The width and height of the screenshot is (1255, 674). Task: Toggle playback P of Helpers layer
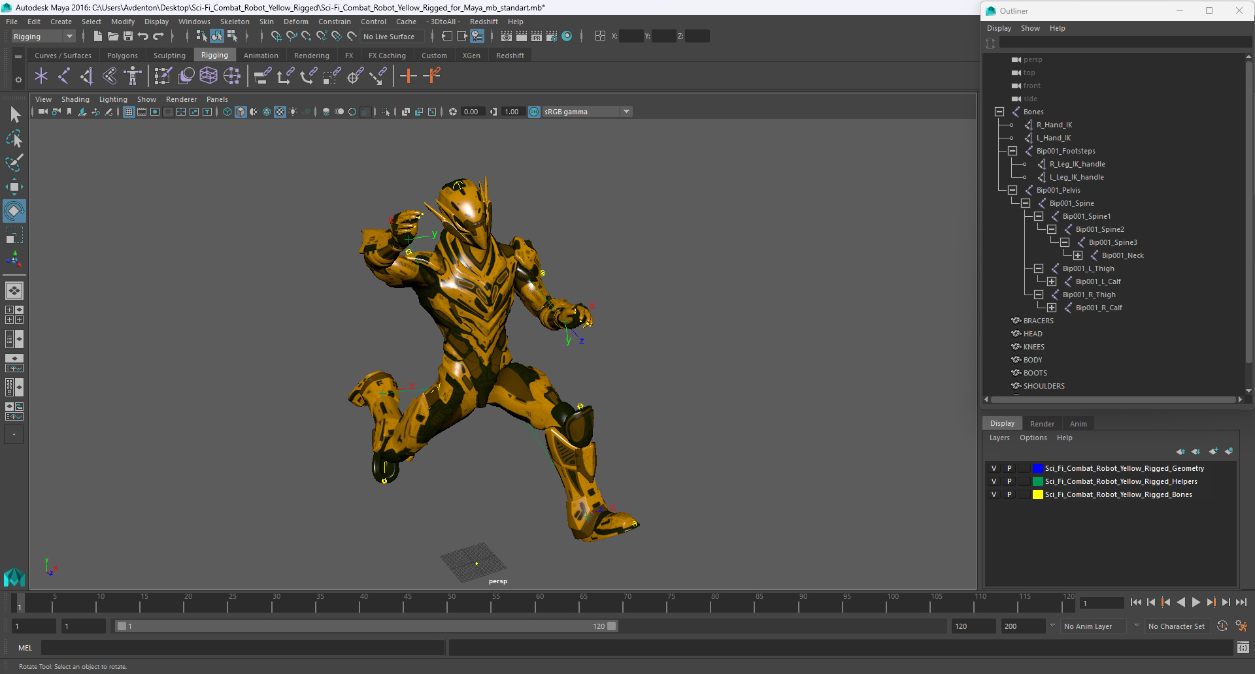point(1009,481)
